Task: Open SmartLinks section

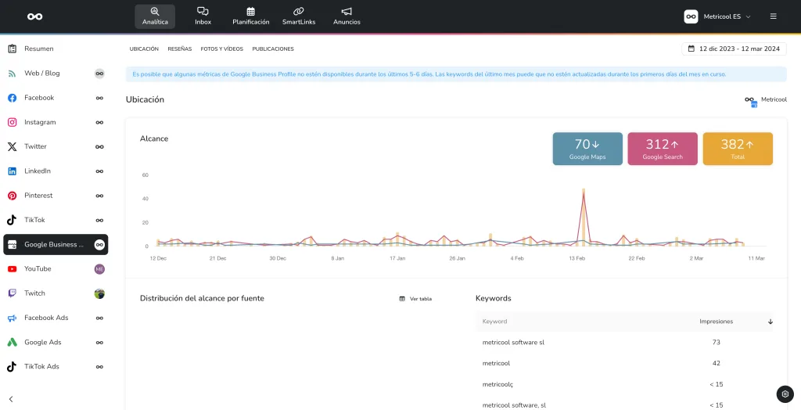Action: click(x=299, y=16)
